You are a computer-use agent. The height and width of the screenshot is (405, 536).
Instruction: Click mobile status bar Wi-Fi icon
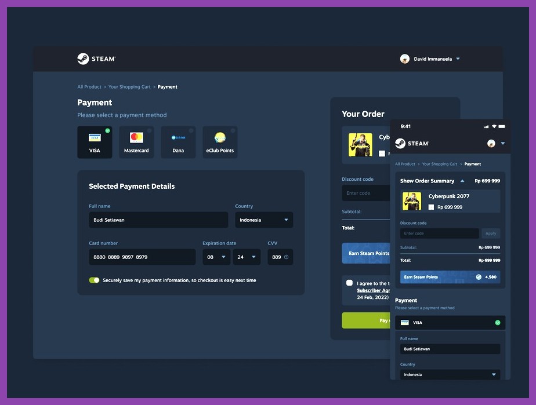pyautogui.click(x=494, y=126)
